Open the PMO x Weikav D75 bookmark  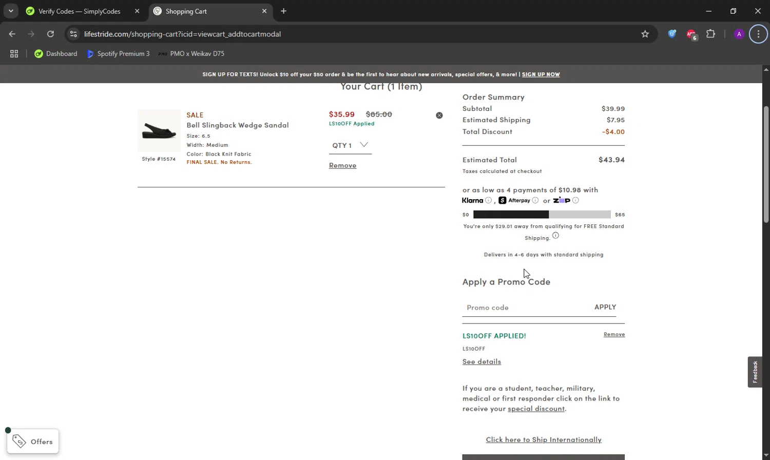pyautogui.click(x=191, y=53)
